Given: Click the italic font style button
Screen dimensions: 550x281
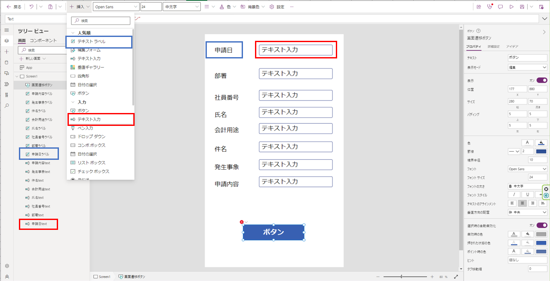Looking at the screenshot, I should [514, 195].
